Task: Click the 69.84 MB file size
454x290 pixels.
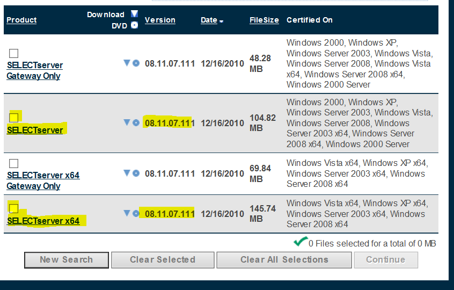Action: pos(260,173)
